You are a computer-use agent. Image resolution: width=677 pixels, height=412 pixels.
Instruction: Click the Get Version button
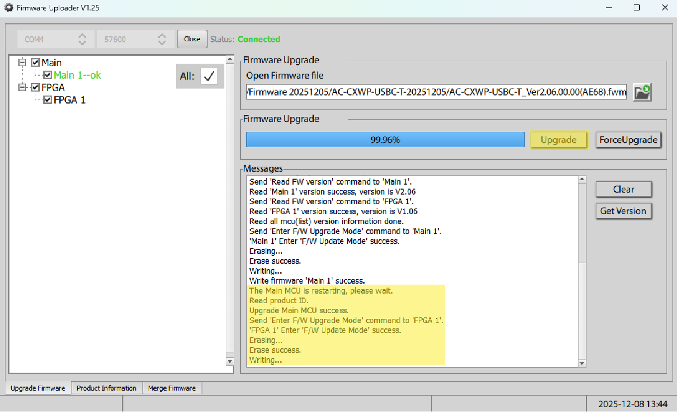click(x=623, y=211)
